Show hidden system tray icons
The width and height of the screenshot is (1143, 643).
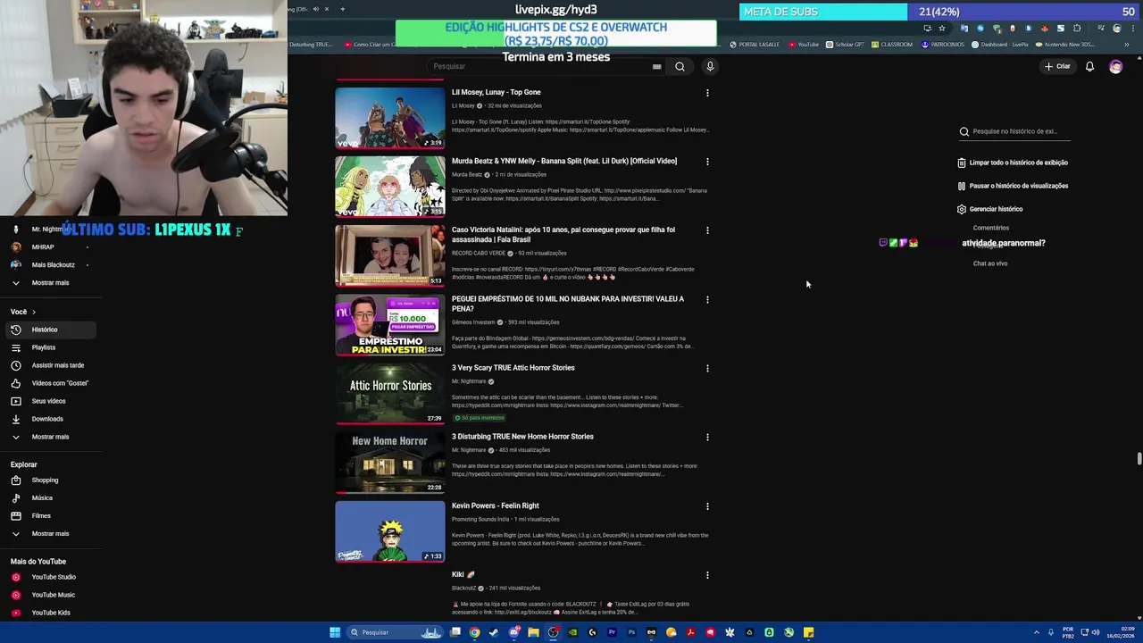1036,632
